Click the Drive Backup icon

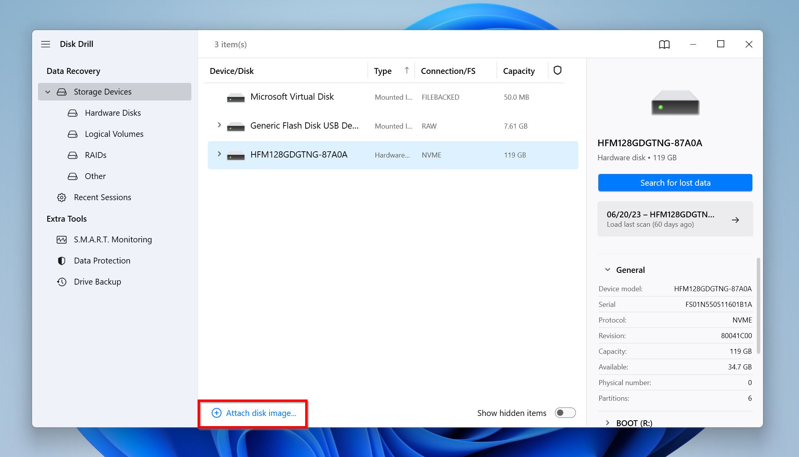pyautogui.click(x=62, y=281)
